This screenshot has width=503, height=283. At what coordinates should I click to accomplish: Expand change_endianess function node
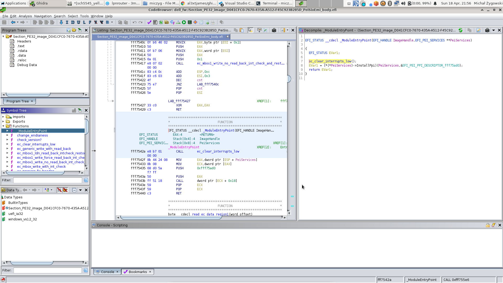tap(8, 135)
